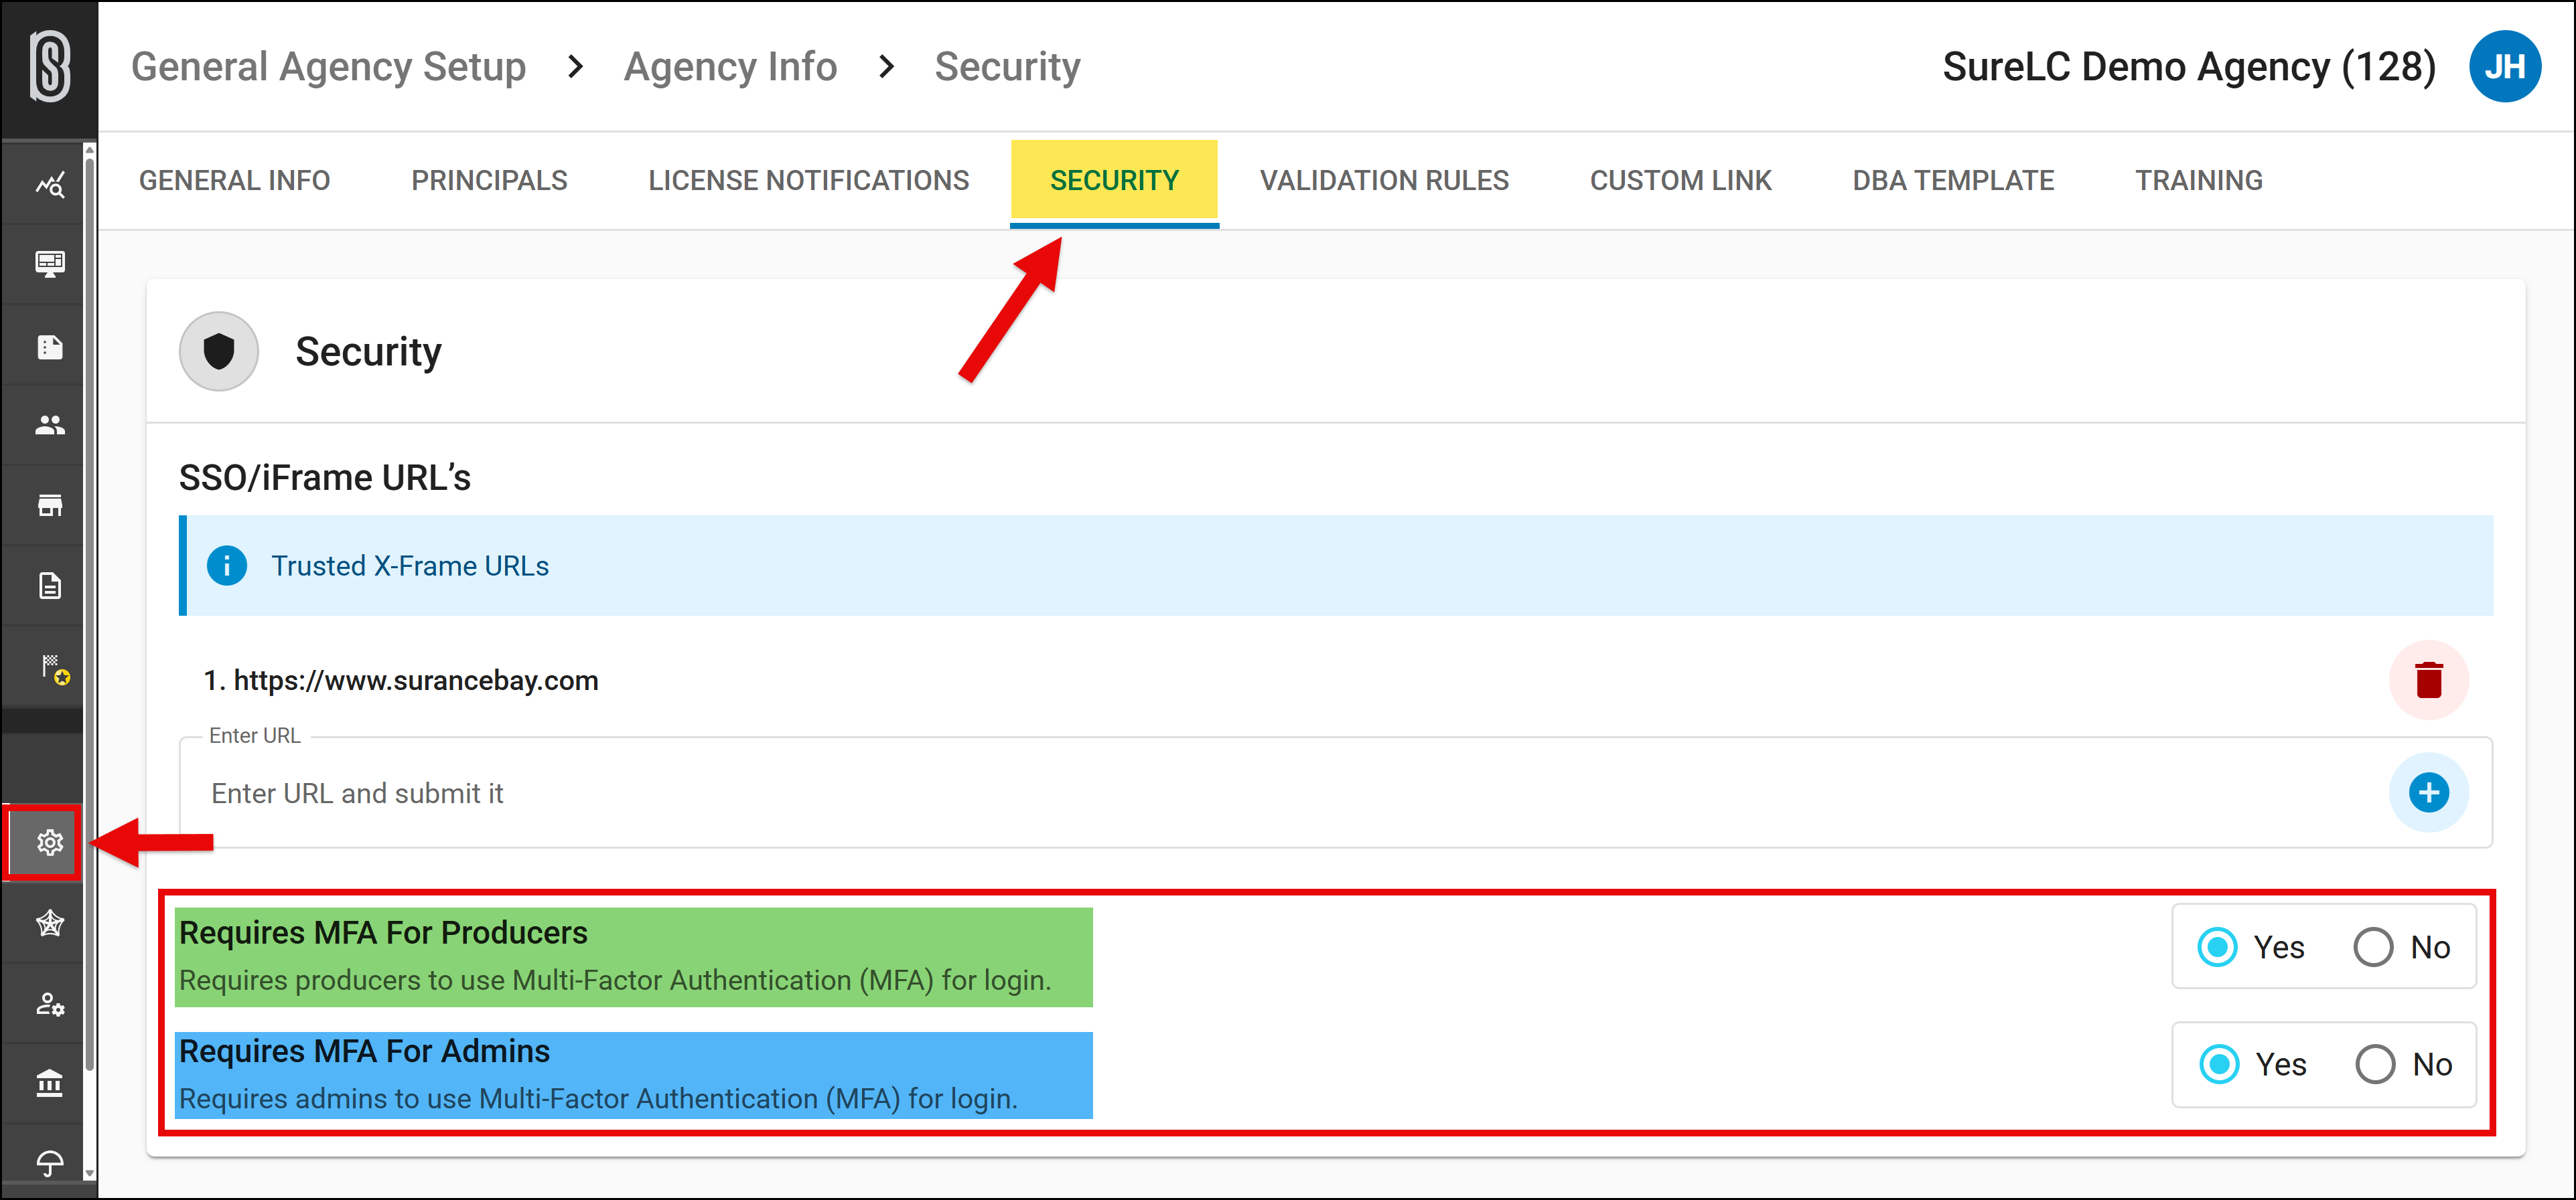The width and height of the screenshot is (2576, 1200).
Task: Go to the DBA Template tab
Action: click(1953, 181)
